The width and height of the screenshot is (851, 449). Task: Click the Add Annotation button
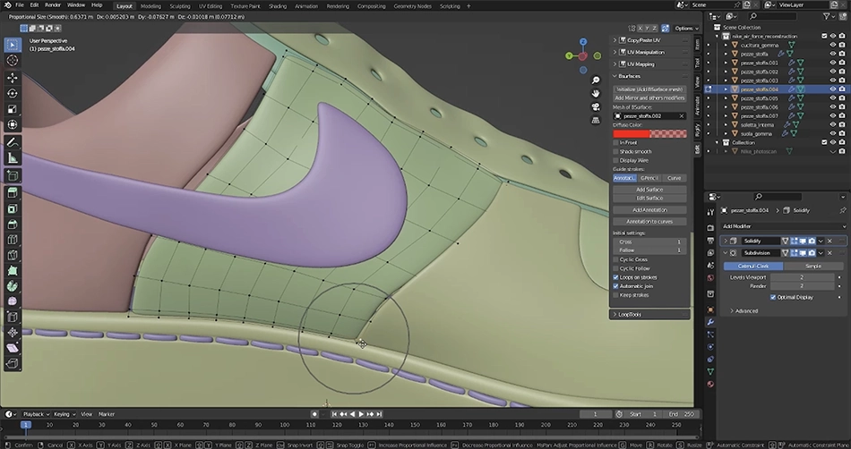click(649, 209)
